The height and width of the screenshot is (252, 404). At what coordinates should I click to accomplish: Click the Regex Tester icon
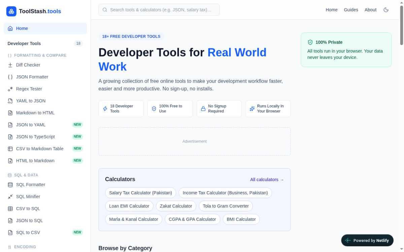10,89
